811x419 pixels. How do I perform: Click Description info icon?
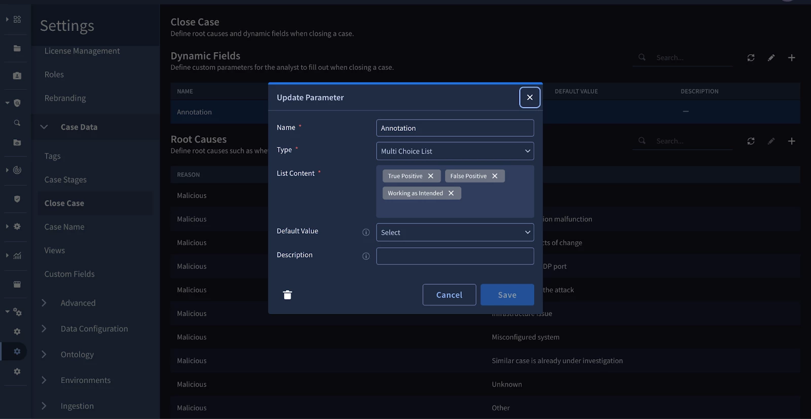pyautogui.click(x=366, y=256)
